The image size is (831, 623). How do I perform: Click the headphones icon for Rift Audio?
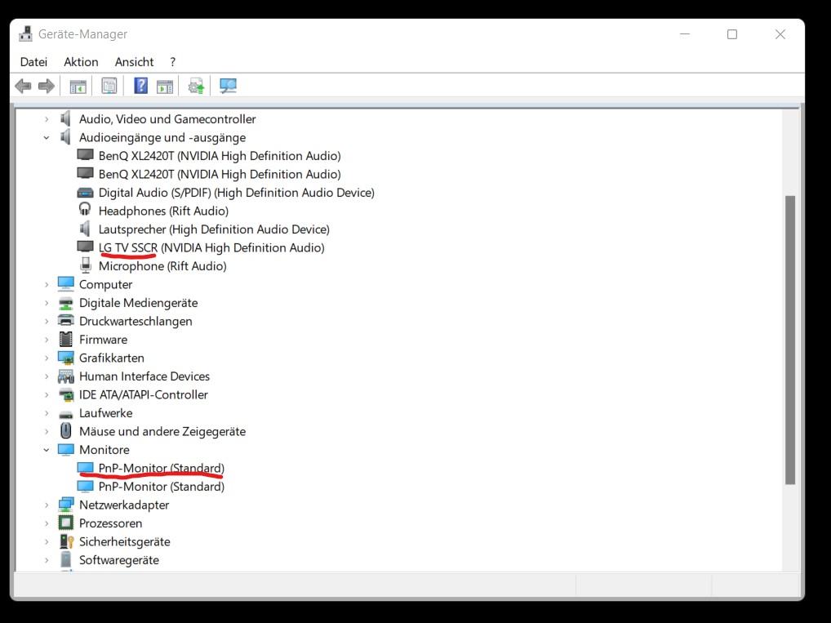85,210
